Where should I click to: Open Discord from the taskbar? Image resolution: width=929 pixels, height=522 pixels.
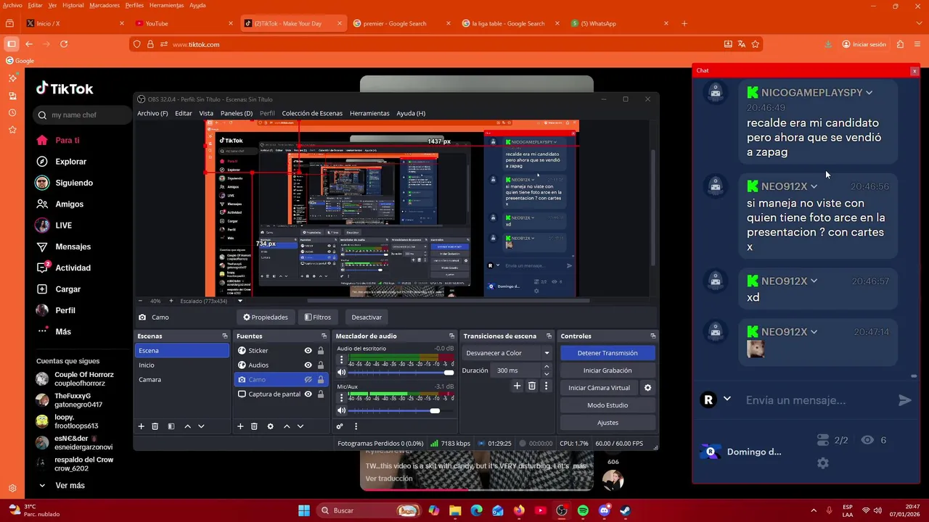pyautogui.click(x=604, y=510)
